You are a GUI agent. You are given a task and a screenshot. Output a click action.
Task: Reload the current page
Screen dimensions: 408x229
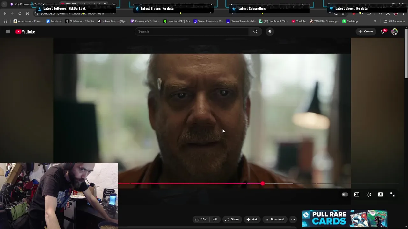click(20, 13)
